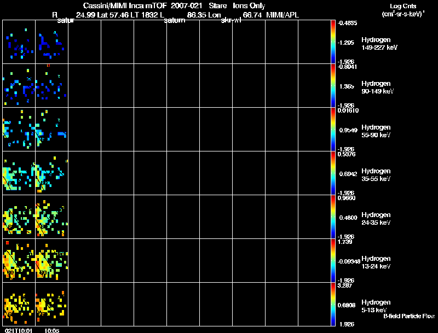The image size is (438, 333).
Task: Click the '-0.8041' color scale value
Action: [347, 67]
